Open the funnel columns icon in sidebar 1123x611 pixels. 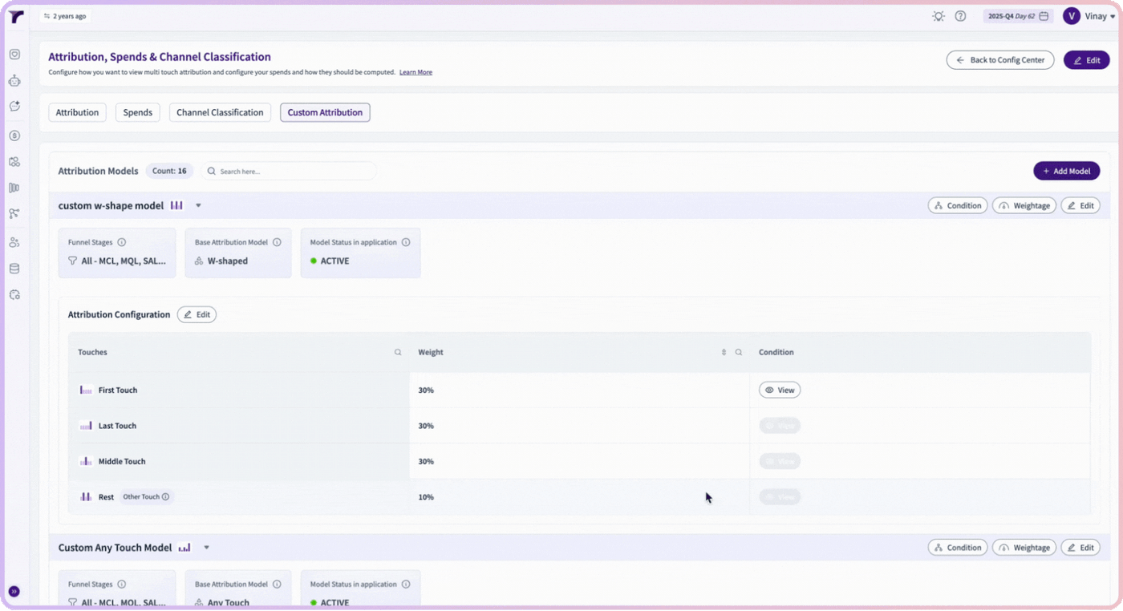(x=14, y=188)
